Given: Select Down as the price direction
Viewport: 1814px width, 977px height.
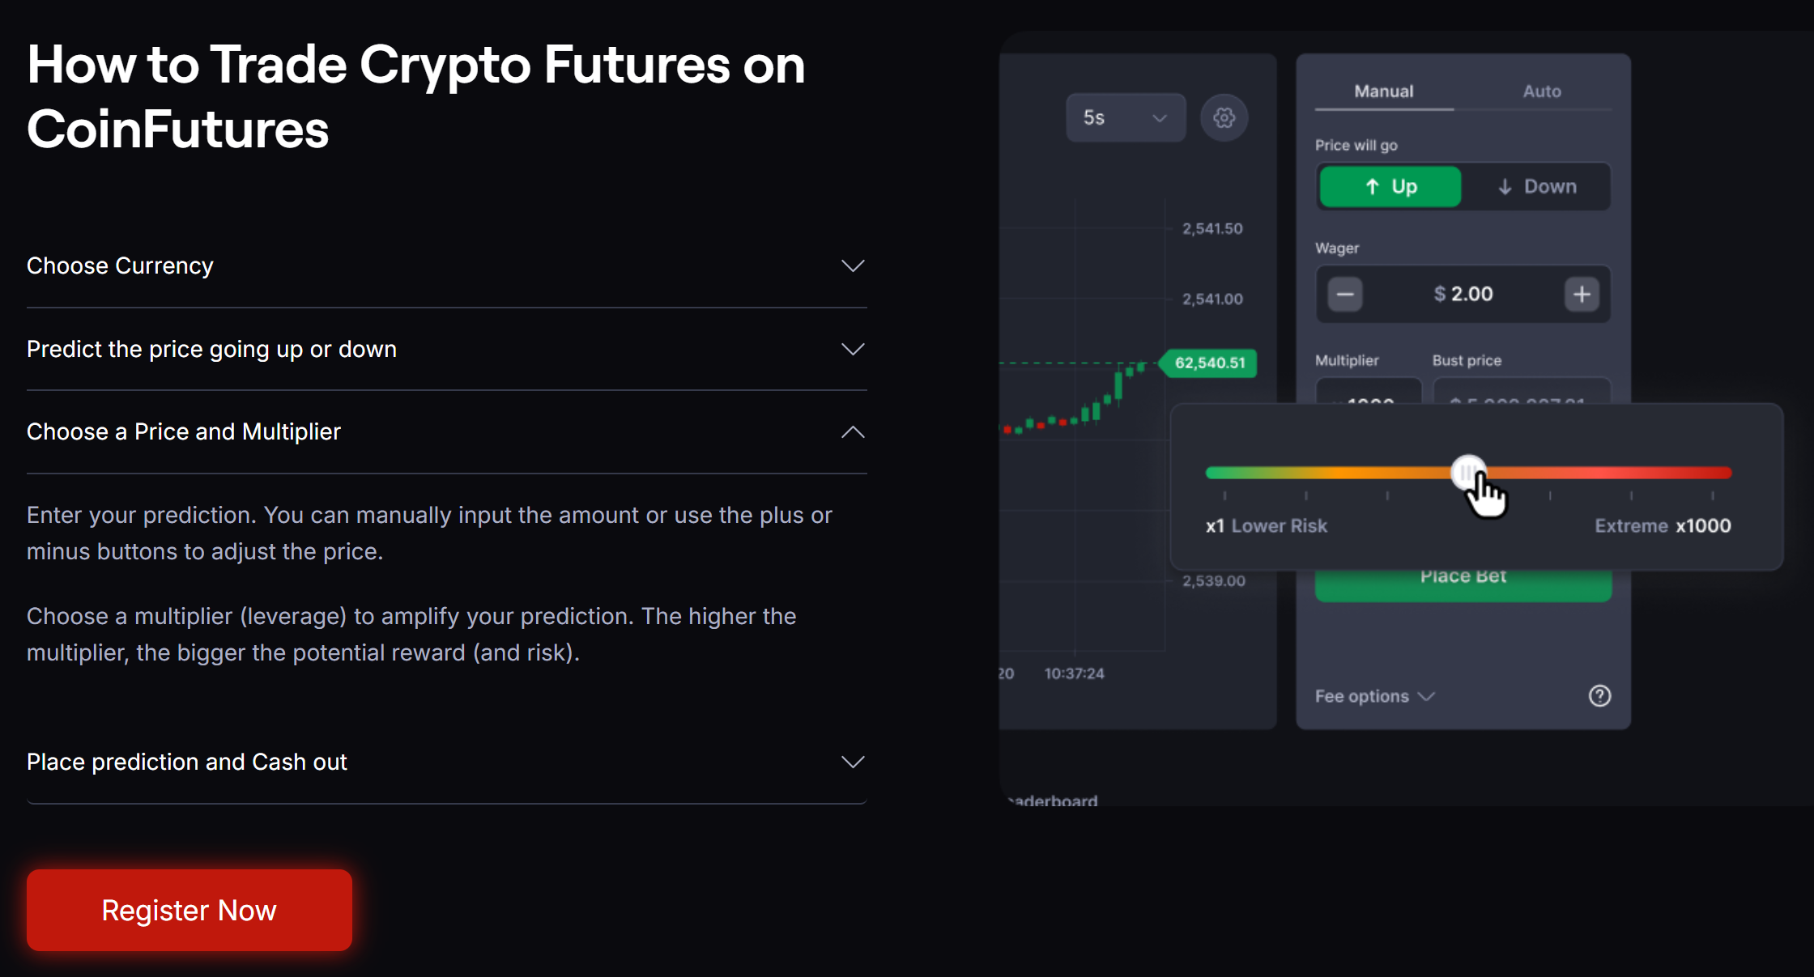Looking at the screenshot, I should click(x=1536, y=186).
